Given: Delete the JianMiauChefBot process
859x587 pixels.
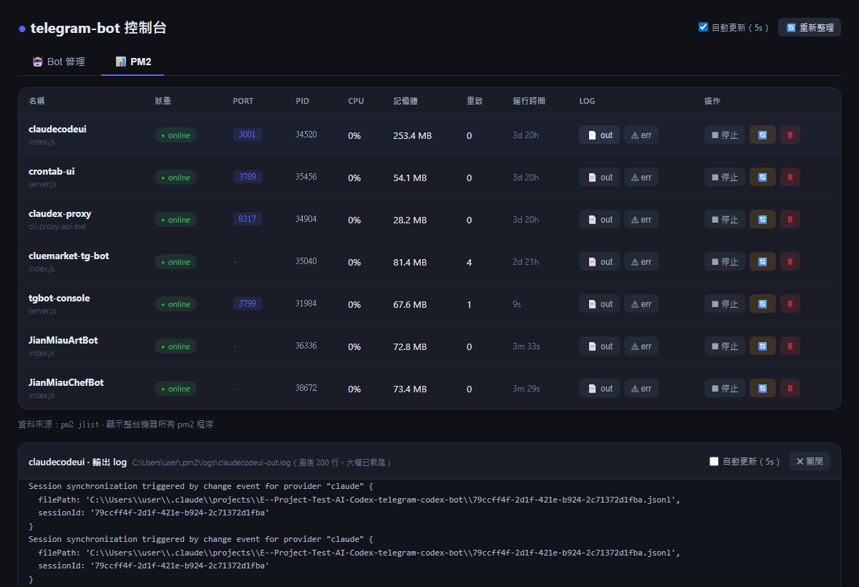Looking at the screenshot, I should pyautogui.click(x=790, y=388).
